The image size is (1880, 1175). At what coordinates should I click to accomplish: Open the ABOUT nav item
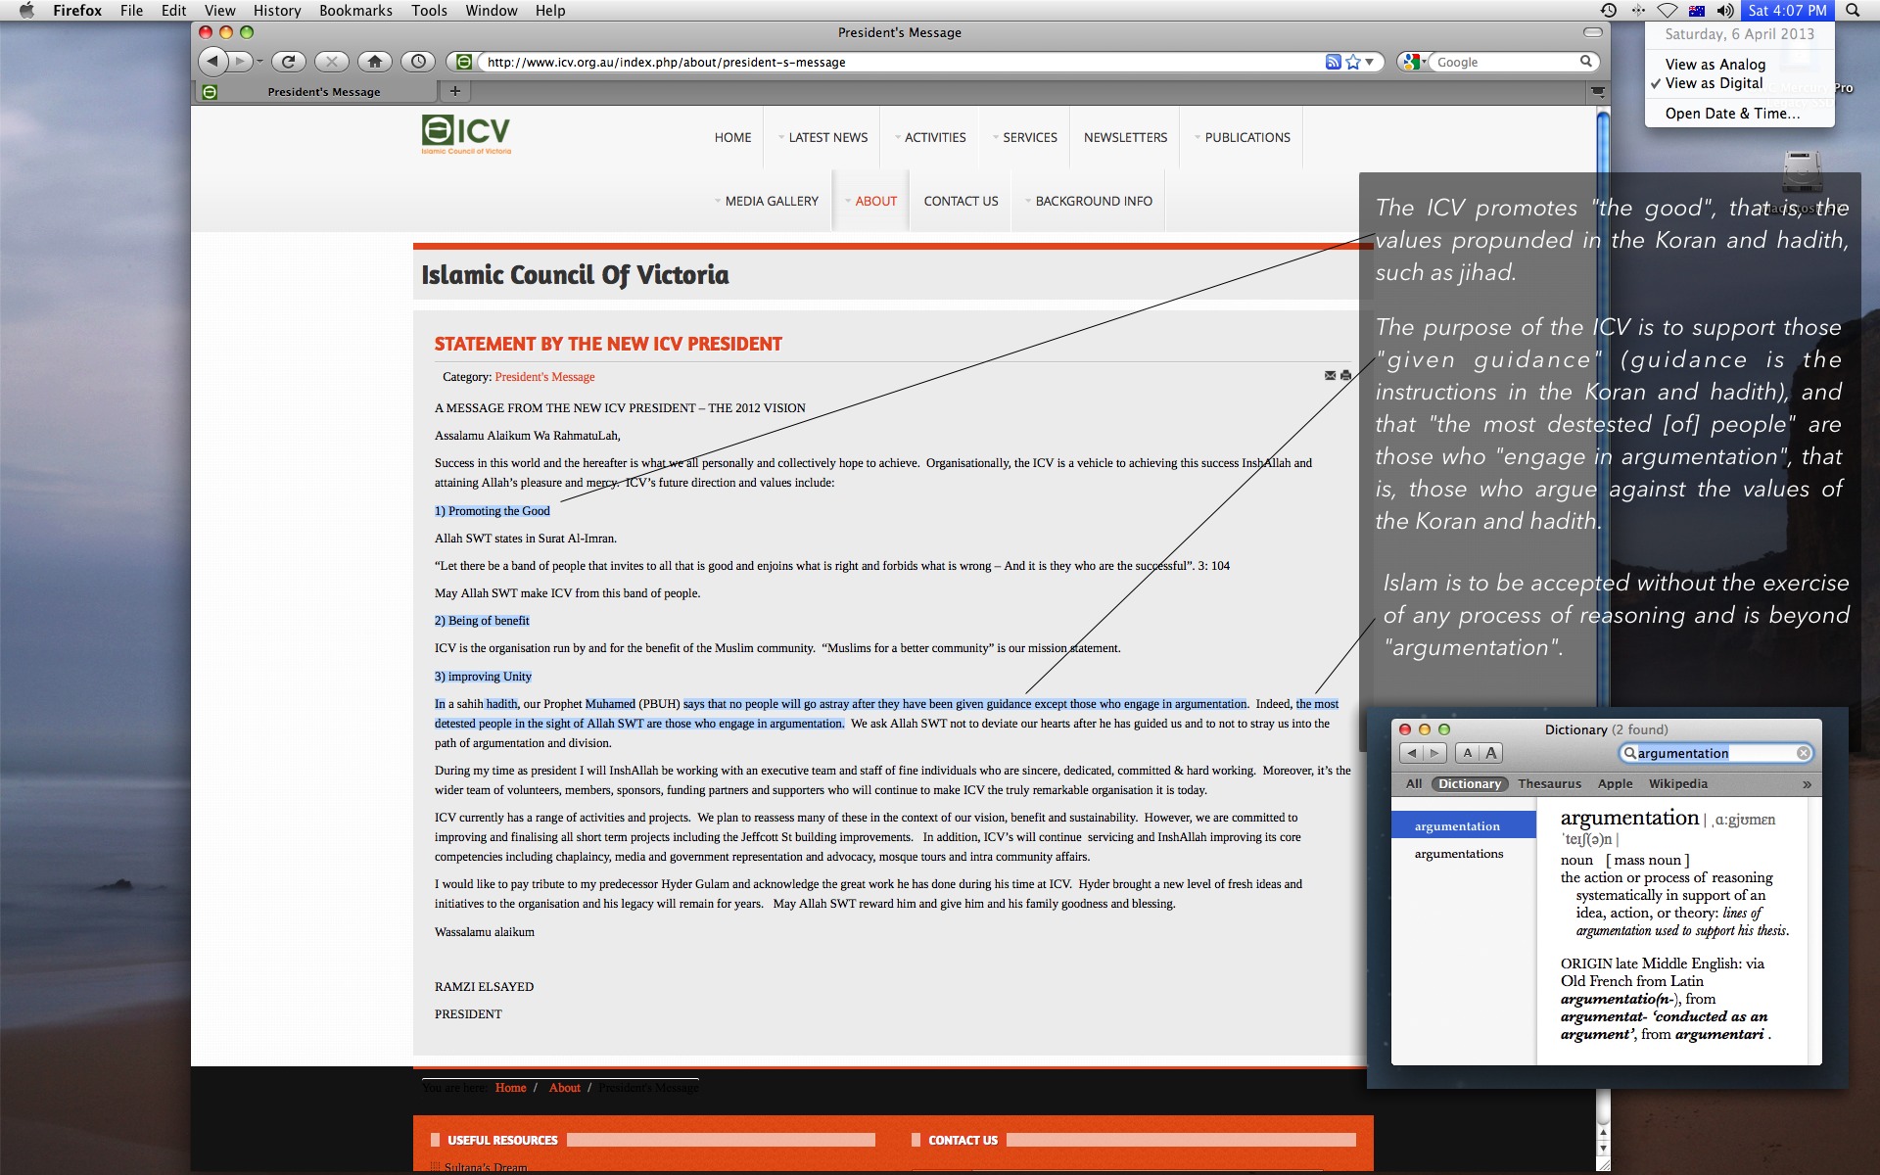pos(870,201)
